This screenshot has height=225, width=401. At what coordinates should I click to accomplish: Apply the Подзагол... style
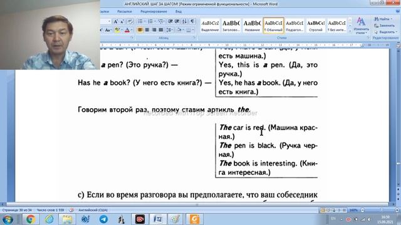click(294, 26)
